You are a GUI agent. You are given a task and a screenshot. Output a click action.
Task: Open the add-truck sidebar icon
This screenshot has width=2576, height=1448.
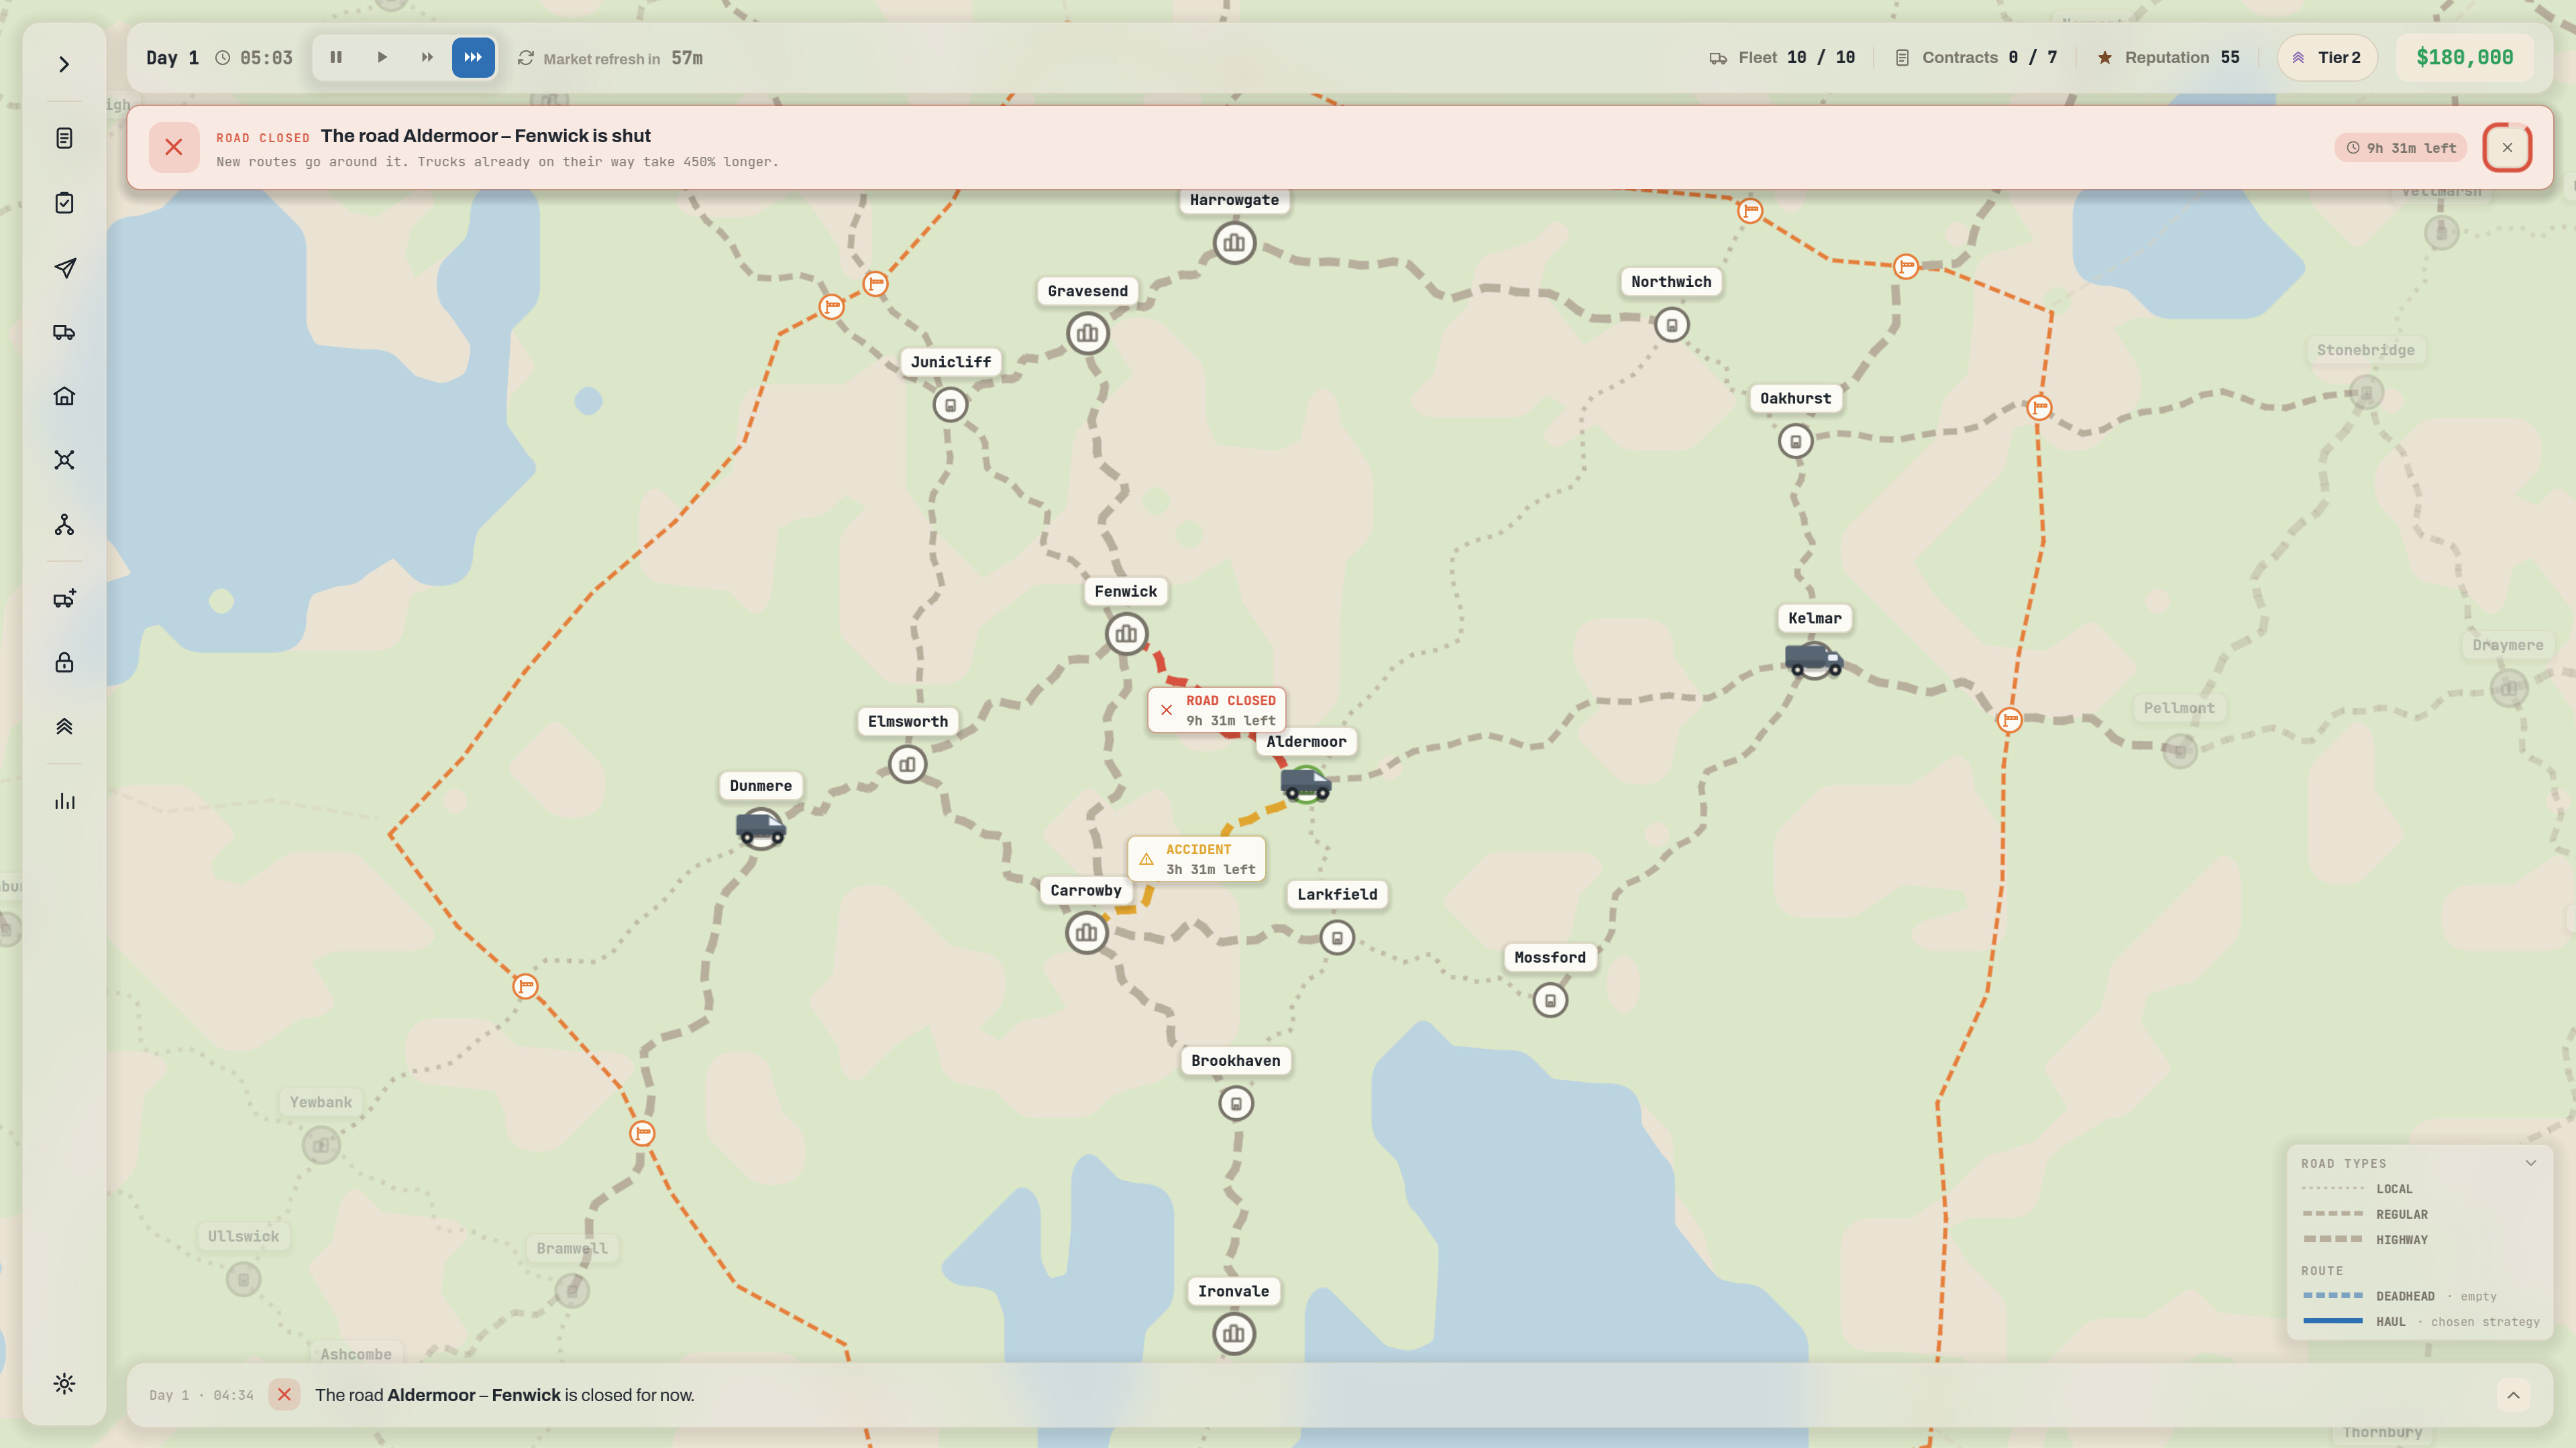pyautogui.click(x=64, y=599)
